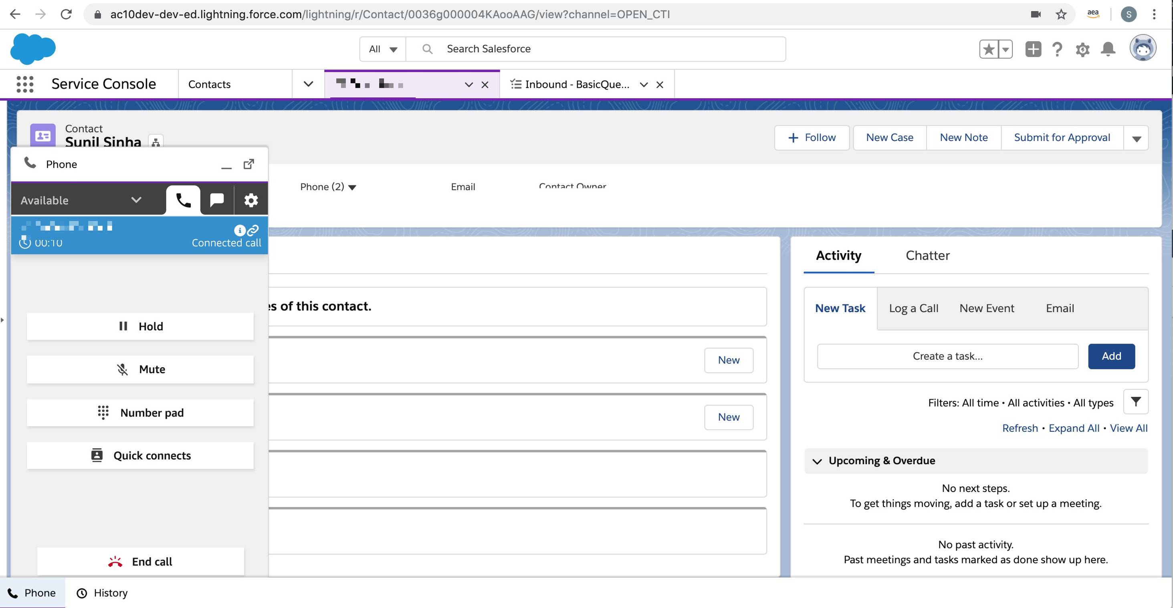Click the End call button
1173x608 pixels.
(x=140, y=562)
